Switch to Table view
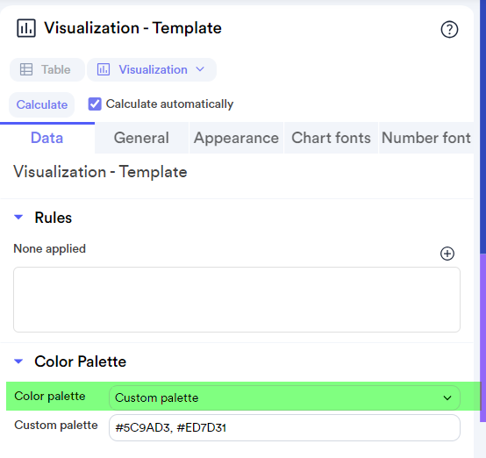 (x=47, y=69)
